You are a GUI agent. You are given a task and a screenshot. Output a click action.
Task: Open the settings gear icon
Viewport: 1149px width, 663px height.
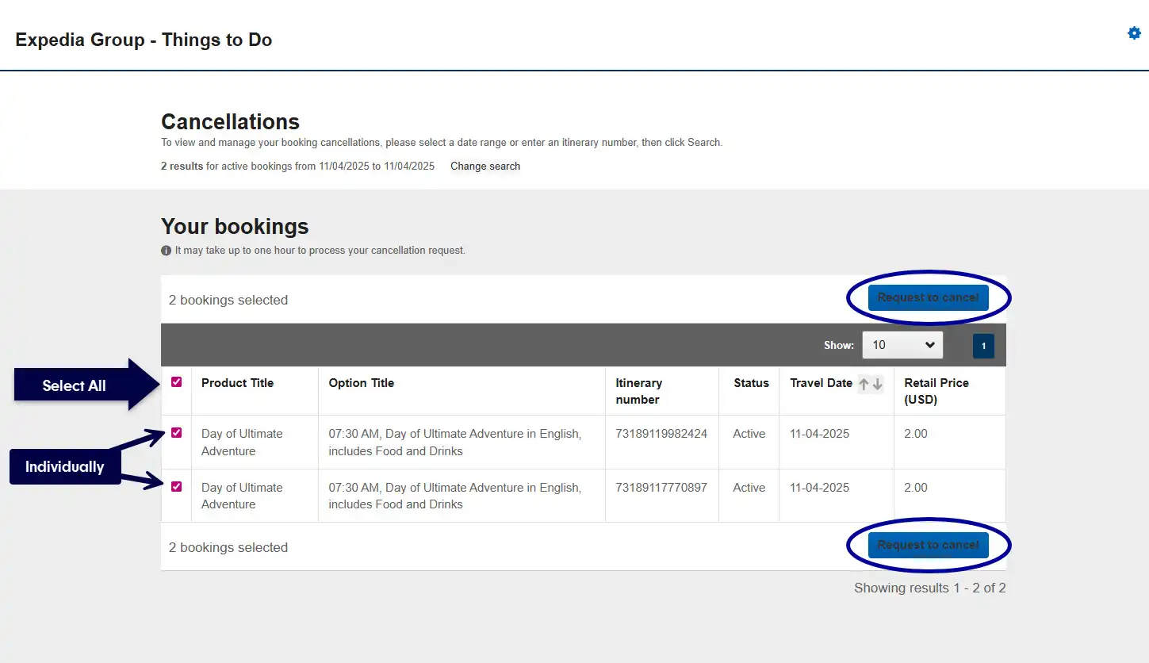(x=1133, y=33)
